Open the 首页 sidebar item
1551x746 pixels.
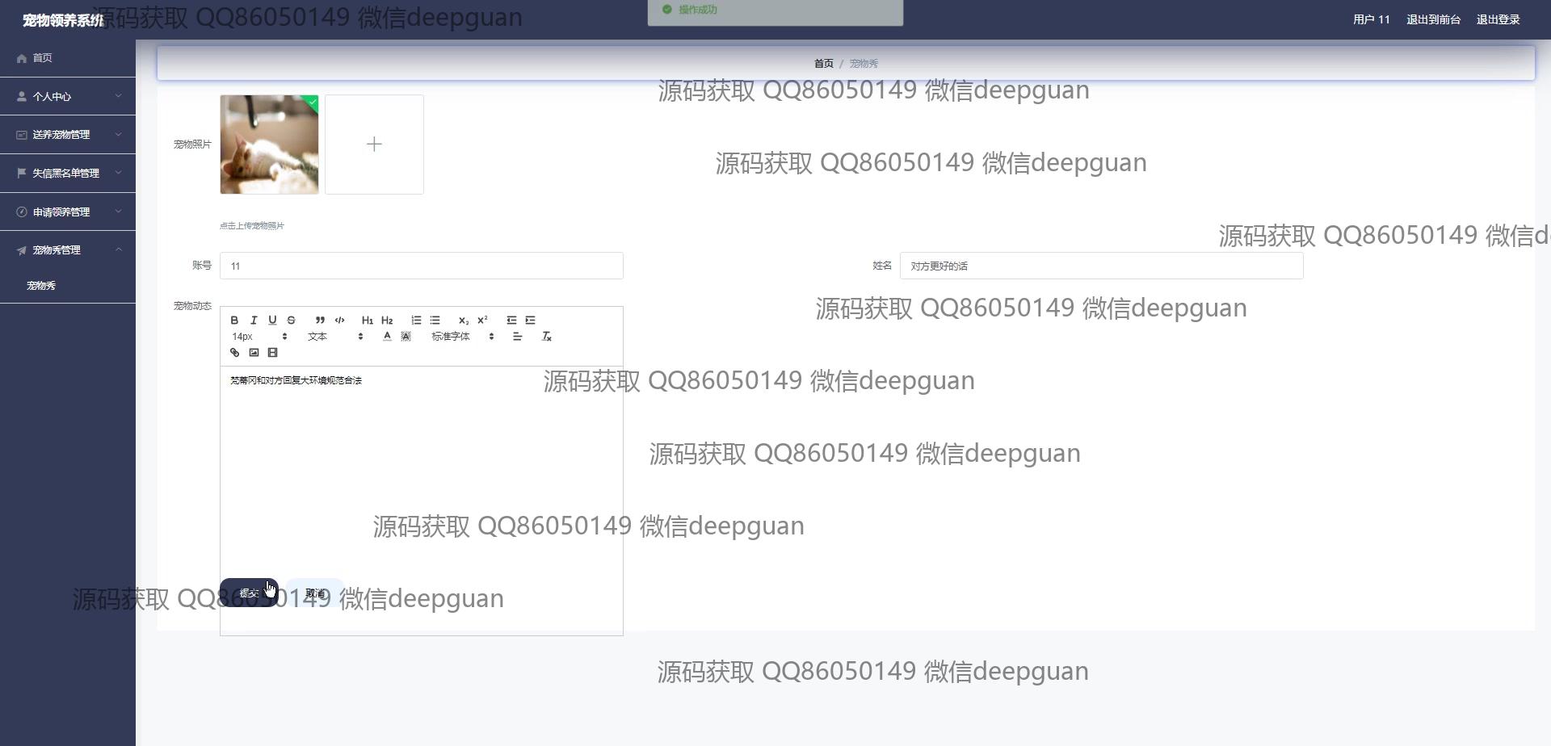pos(68,58)
